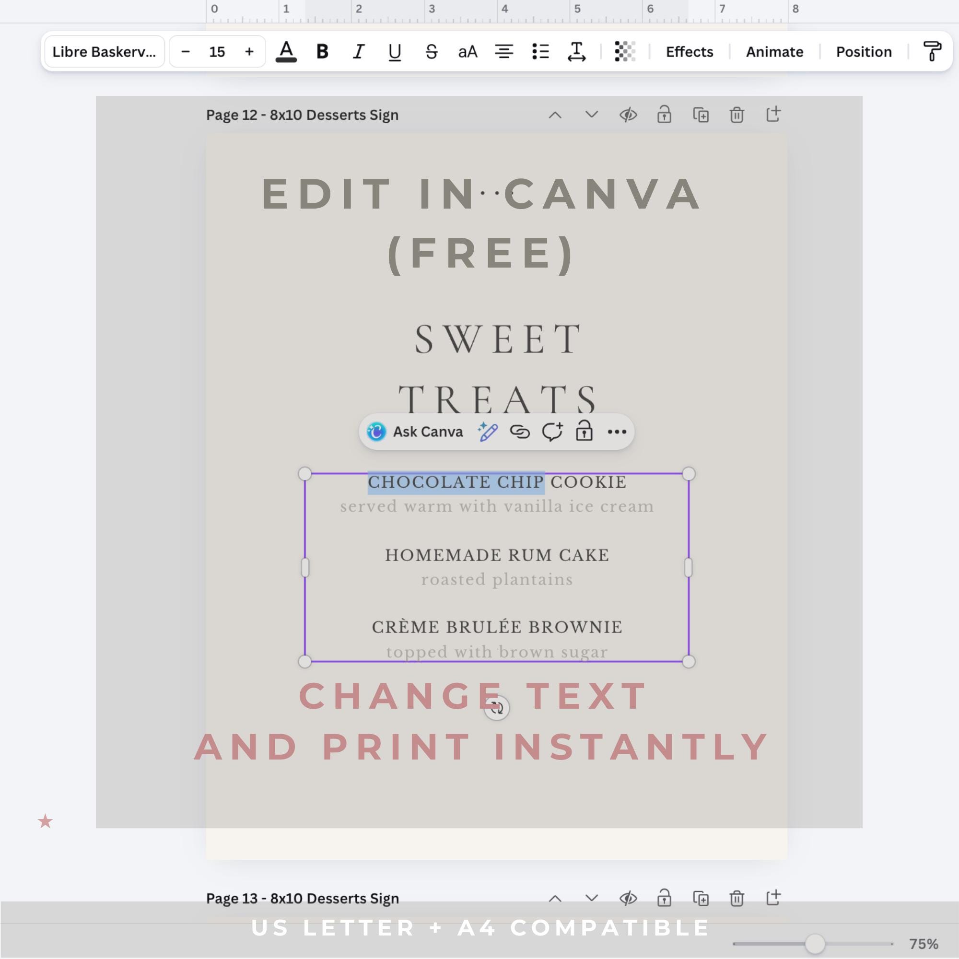The width and height of the screenshot is (959, 959).
Task: Move Page 13 up with chevron
Action: tap(555, 899)
